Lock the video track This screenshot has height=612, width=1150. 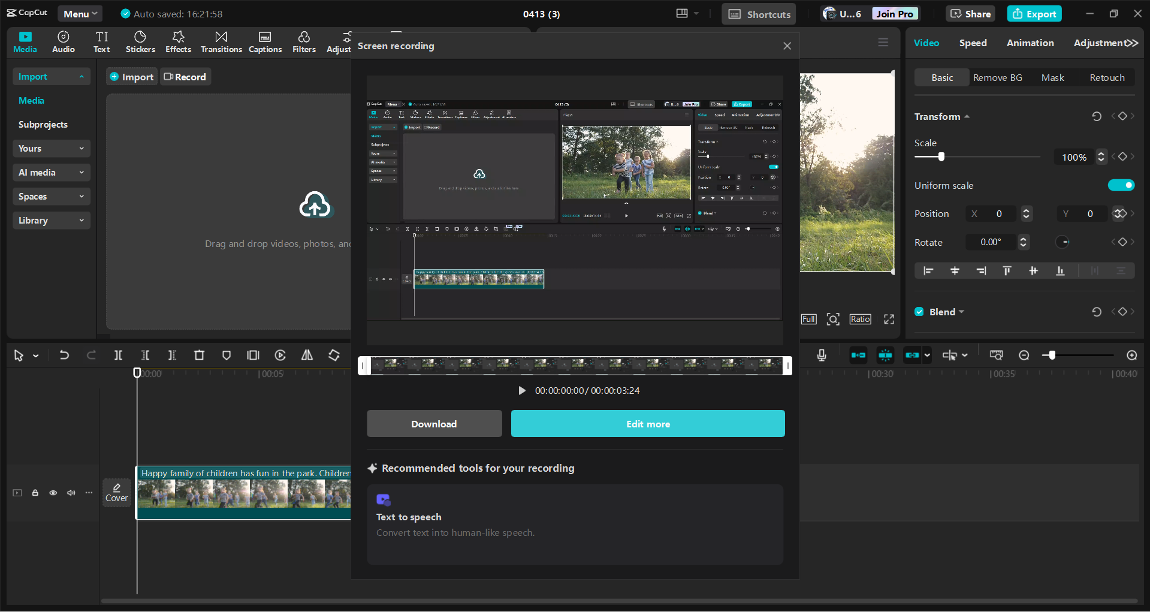35,492
